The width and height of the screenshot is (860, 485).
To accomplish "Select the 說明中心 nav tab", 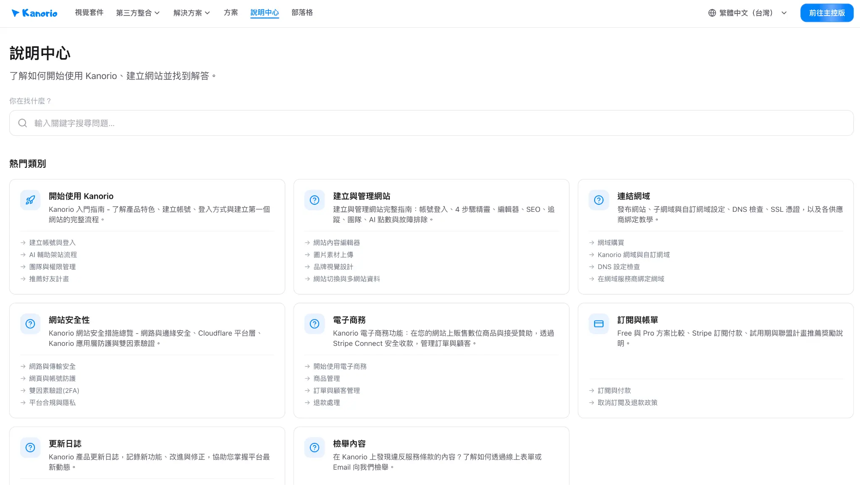I will [265, 13].
